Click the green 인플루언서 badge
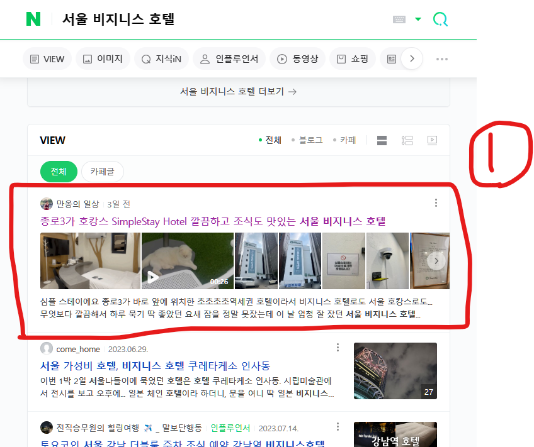The height and width of the screenshot is (447, 534). coord(230,428)
